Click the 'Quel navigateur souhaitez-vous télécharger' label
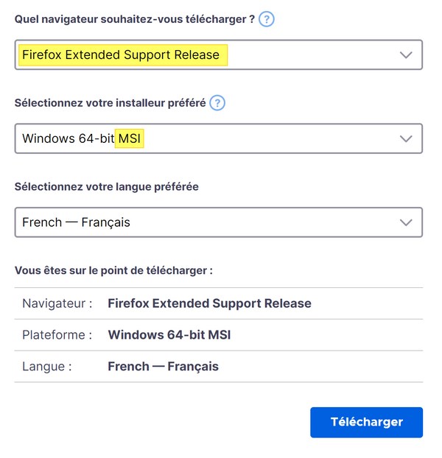 (x=133, y=19)
